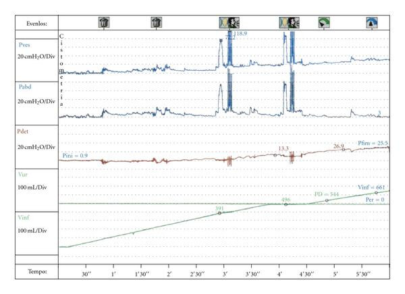Click the Tempo axis label
This screenshot has height=294, width=405.
point(37,272)
